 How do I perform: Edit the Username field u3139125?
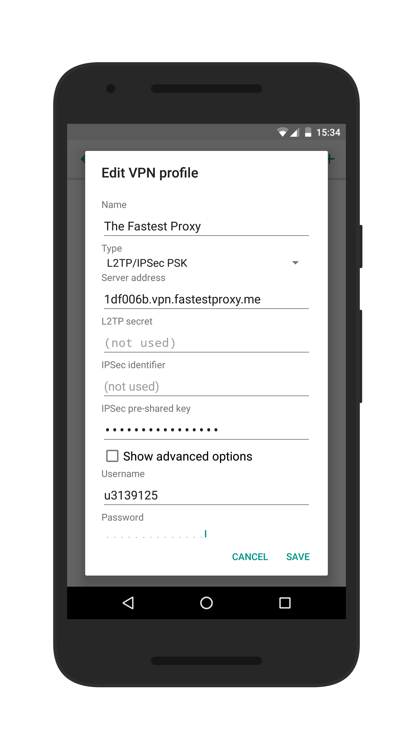click(x=206, y=495)
